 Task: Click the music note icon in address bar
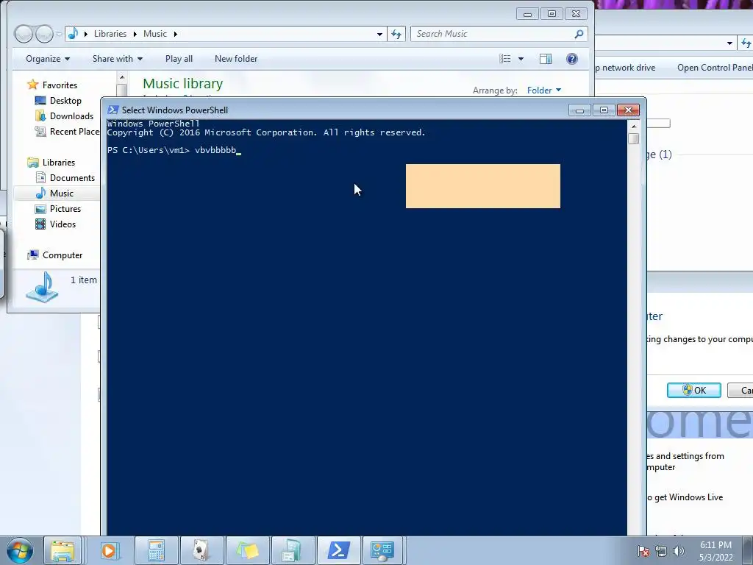(74, 33)
